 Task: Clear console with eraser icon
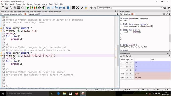click(167, 14)
